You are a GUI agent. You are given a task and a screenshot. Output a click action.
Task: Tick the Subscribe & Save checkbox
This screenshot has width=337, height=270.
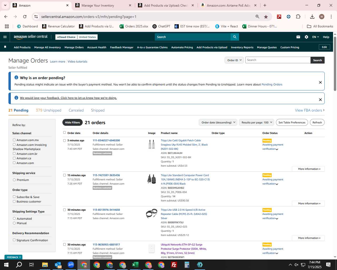[x=14, y=197]
